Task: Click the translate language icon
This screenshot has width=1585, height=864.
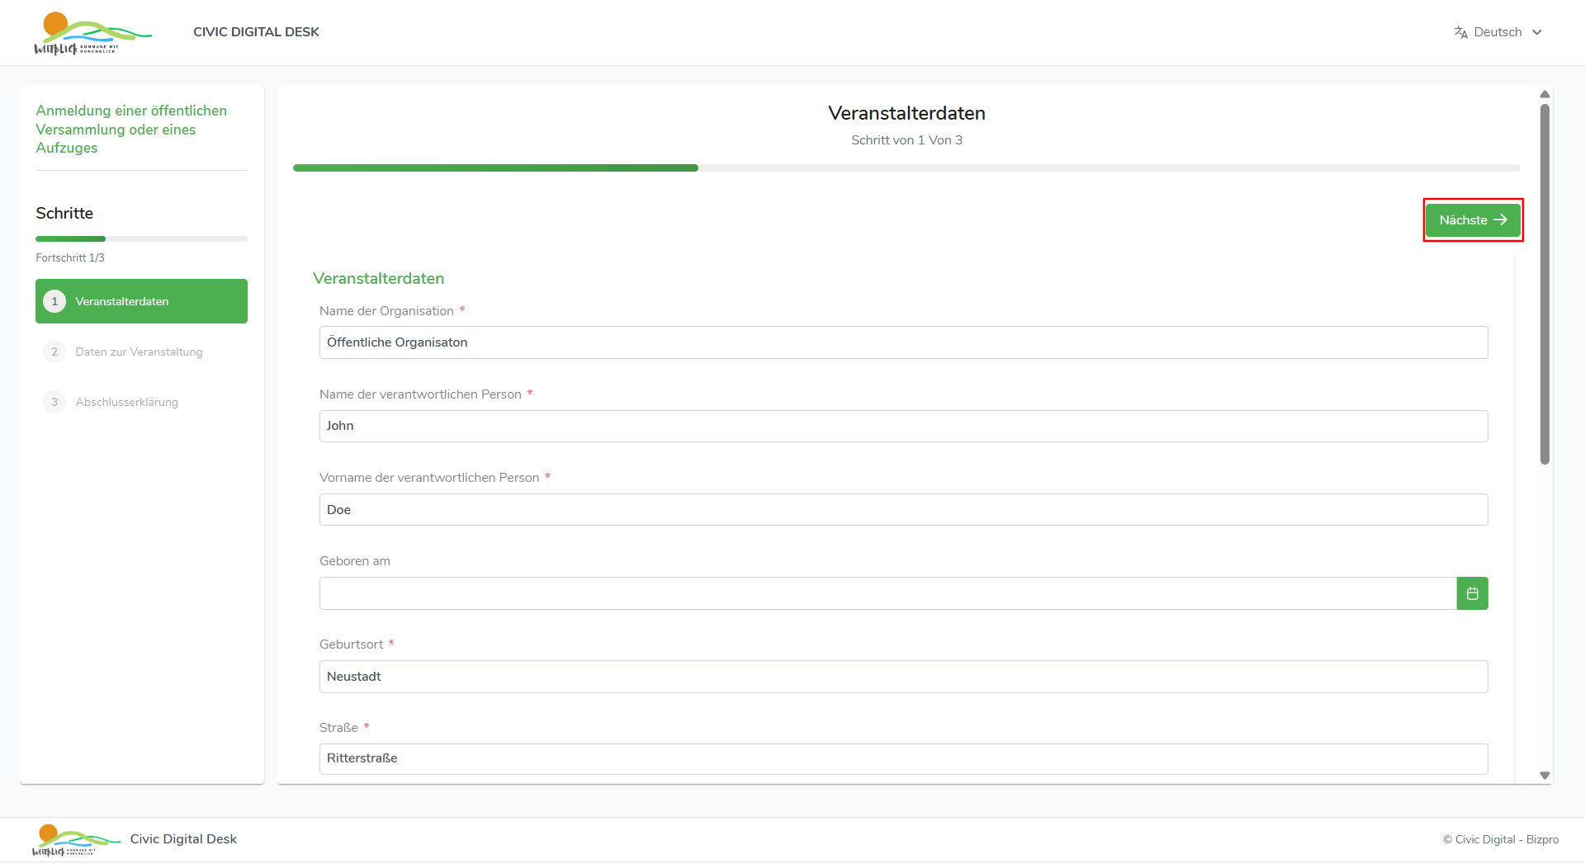Action: click(1460, 32)
